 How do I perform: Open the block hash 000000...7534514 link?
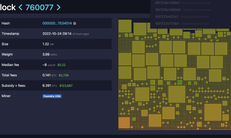pyautogui.click(x=57, y=23)
